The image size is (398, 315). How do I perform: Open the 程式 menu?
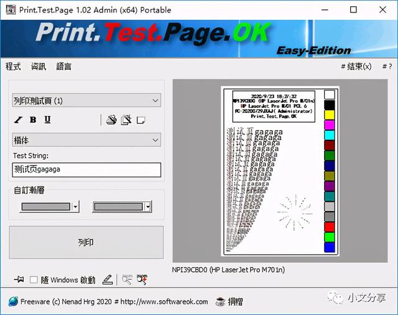click(13, 67)
